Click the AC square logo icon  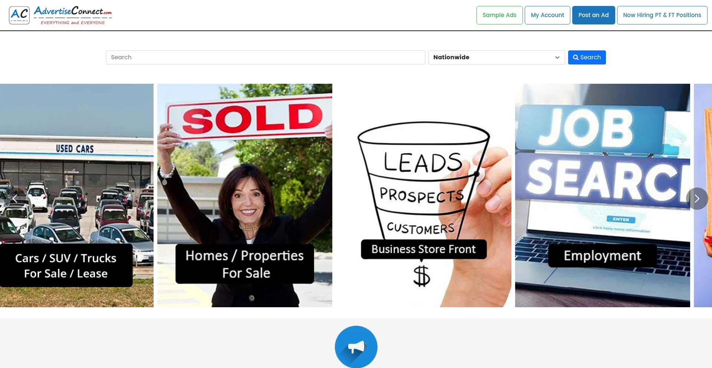pos(19,15)
